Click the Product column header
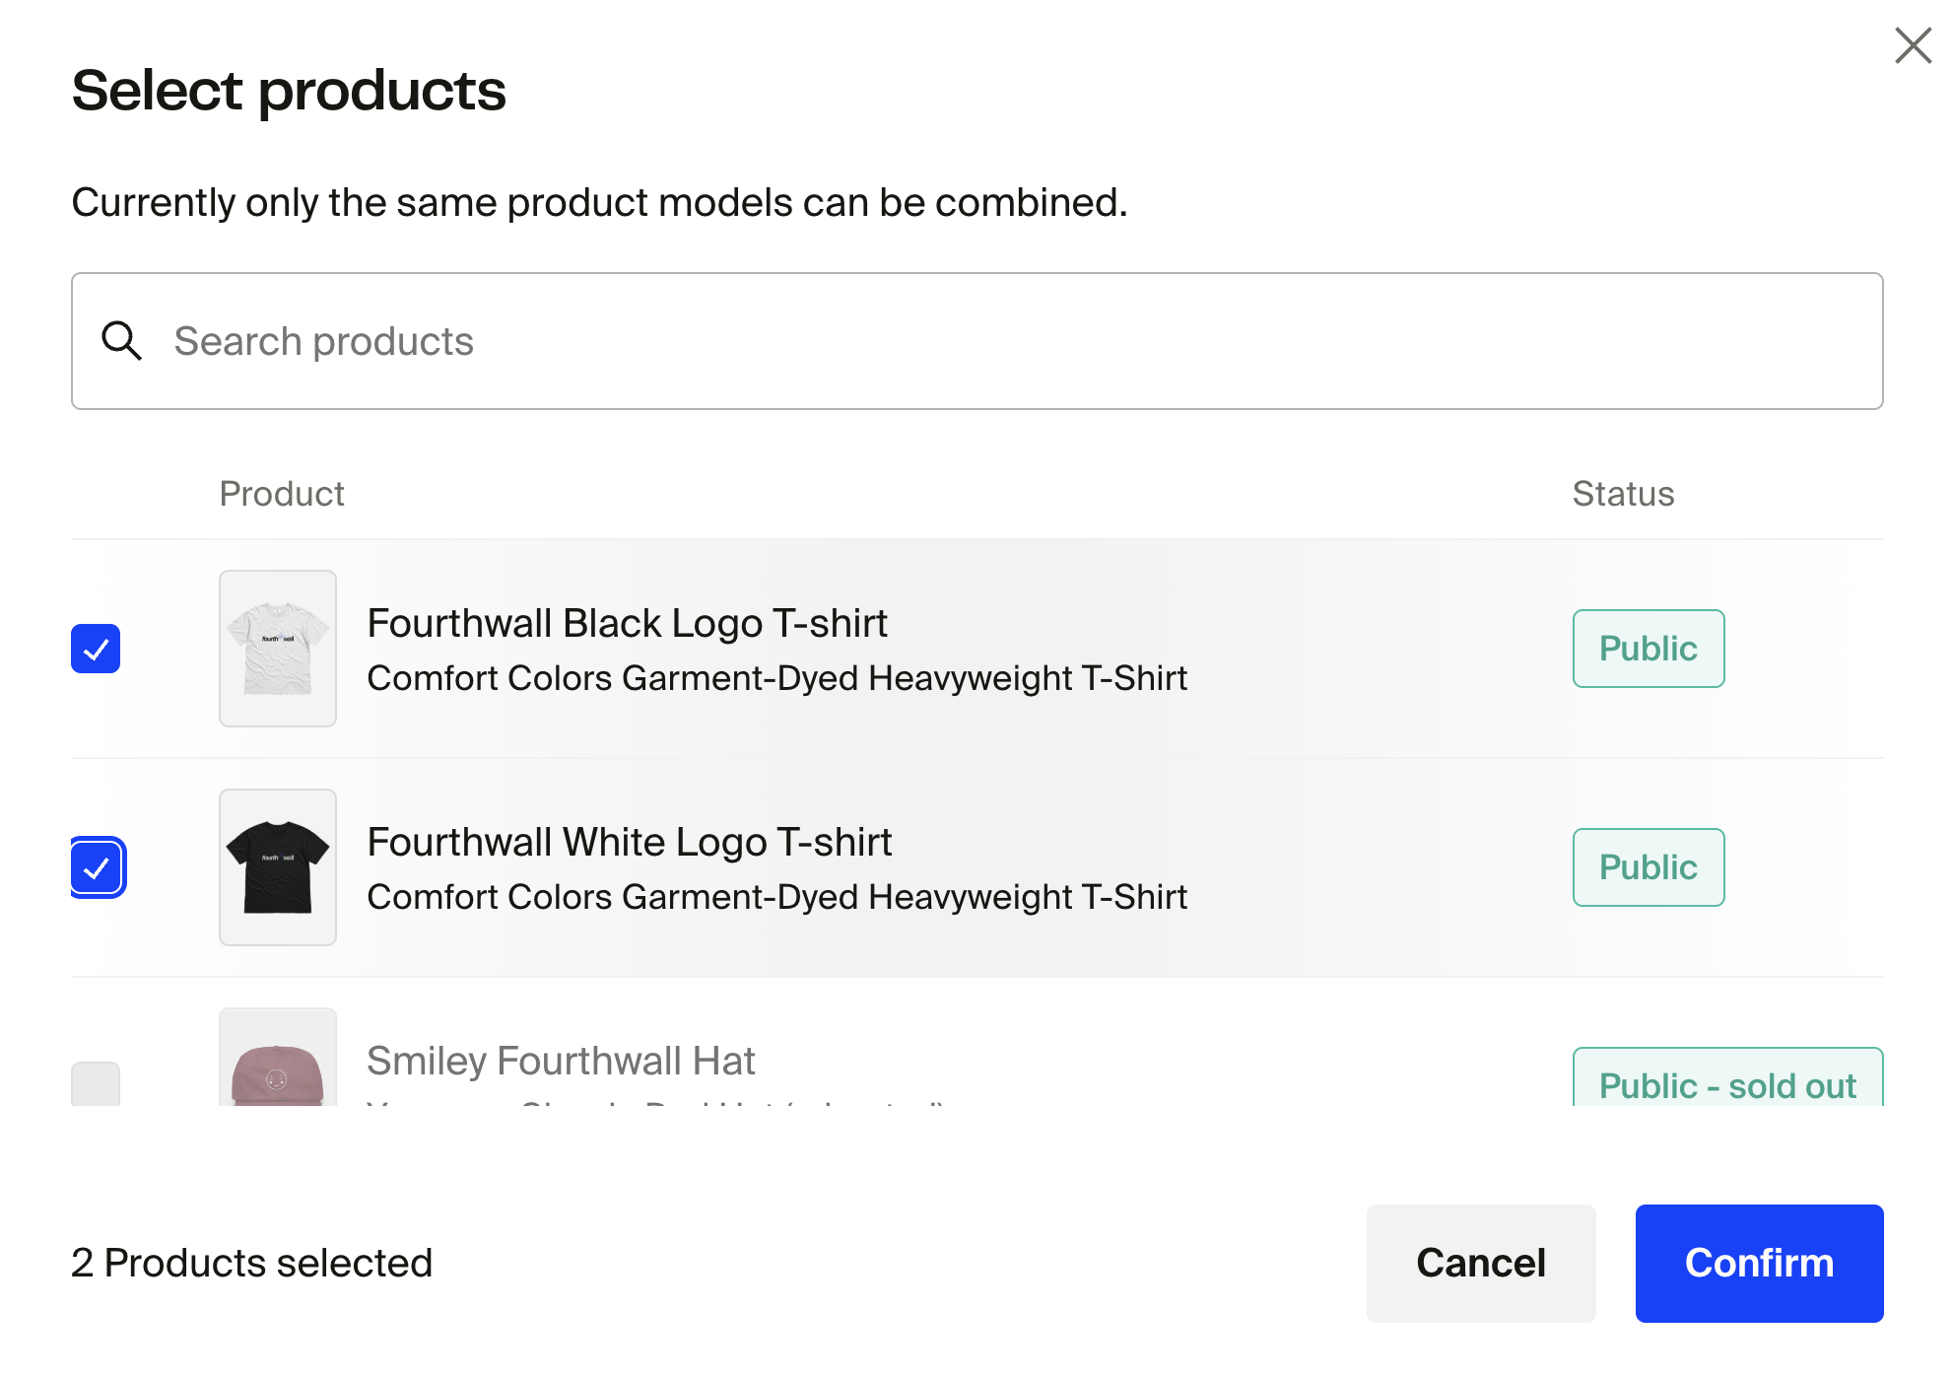1953x1378 pixels. point(282,493)
